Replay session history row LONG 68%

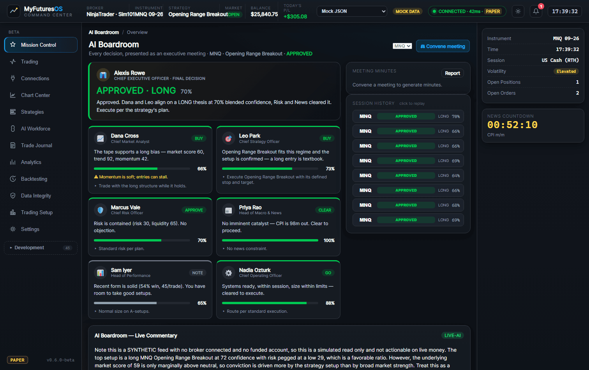(x=408, y=205)
